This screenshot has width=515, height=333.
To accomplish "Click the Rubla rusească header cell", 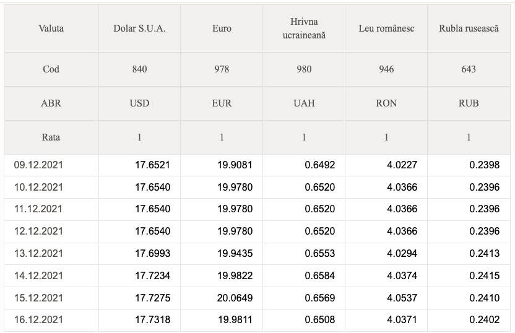I will click(469, 28).
